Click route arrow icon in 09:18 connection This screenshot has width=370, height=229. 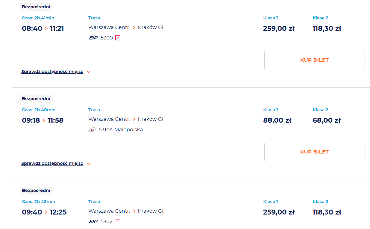134,119
